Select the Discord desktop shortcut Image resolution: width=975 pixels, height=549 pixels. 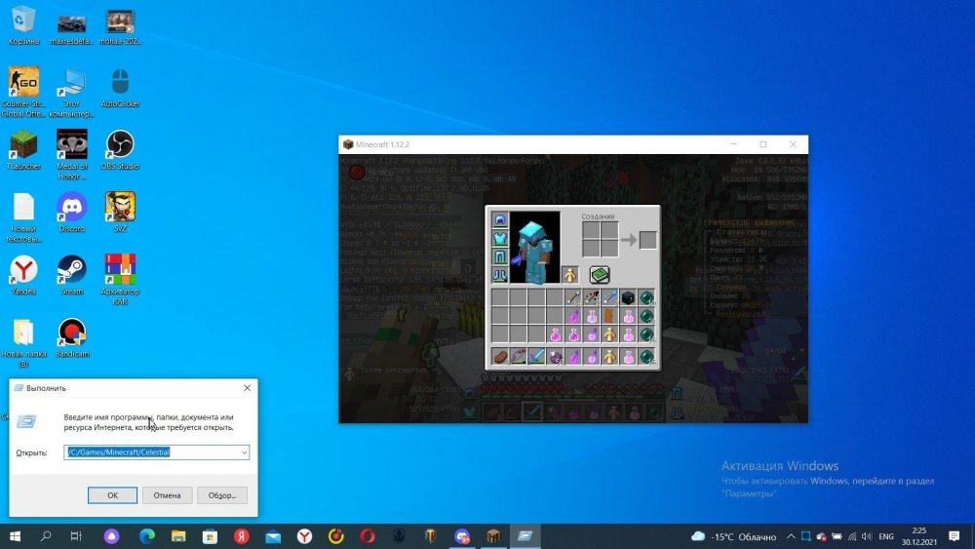click(x=72, y=212)
